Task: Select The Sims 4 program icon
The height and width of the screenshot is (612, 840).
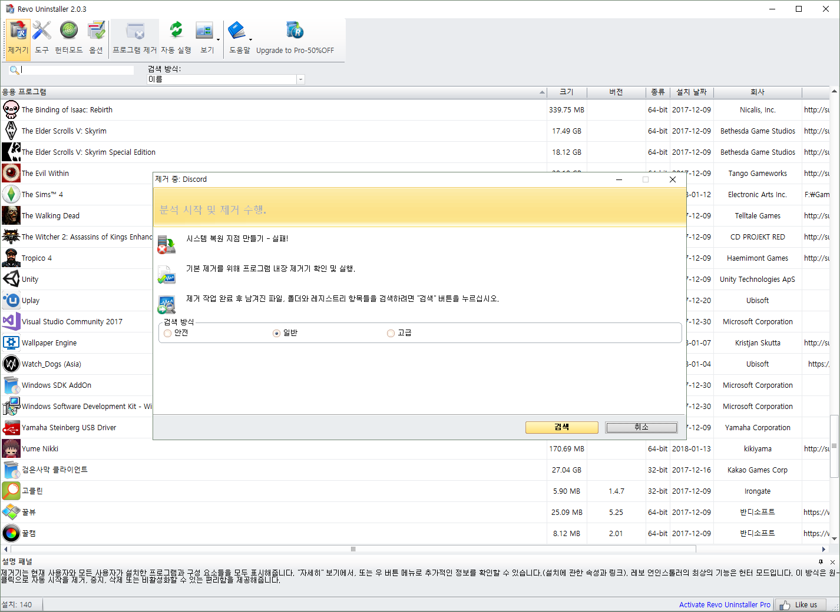Action: (11, 194)
